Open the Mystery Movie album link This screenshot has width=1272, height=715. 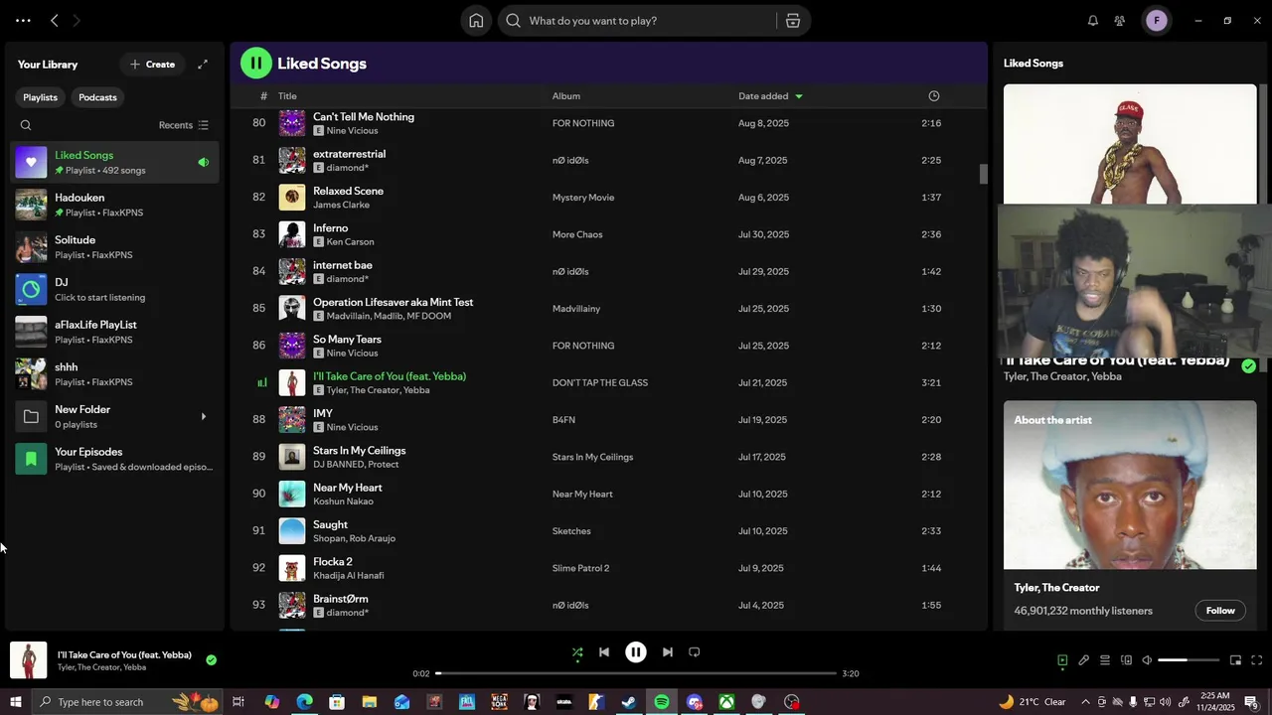583,198
